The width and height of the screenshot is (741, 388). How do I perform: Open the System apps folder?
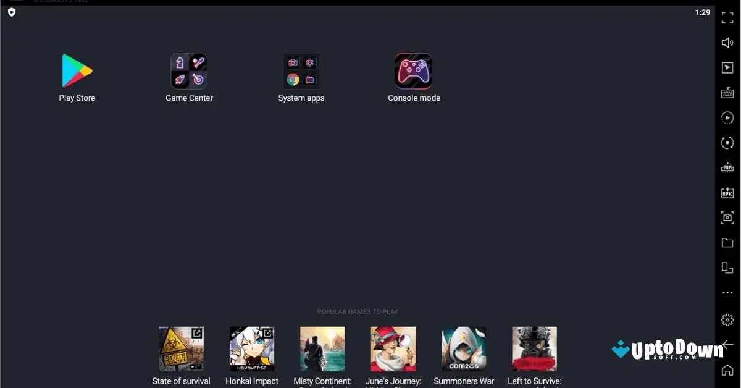click(x=301, y=70)
